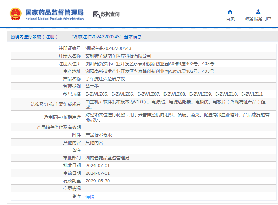
Task: Click the 备注 label
Action: pos(76,150)
